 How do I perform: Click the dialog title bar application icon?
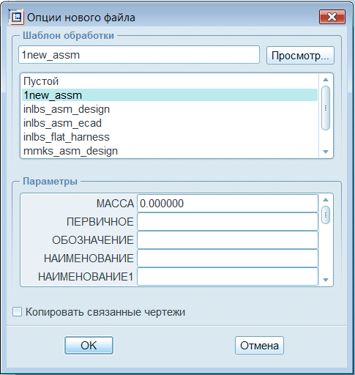(x=16, y=17)
